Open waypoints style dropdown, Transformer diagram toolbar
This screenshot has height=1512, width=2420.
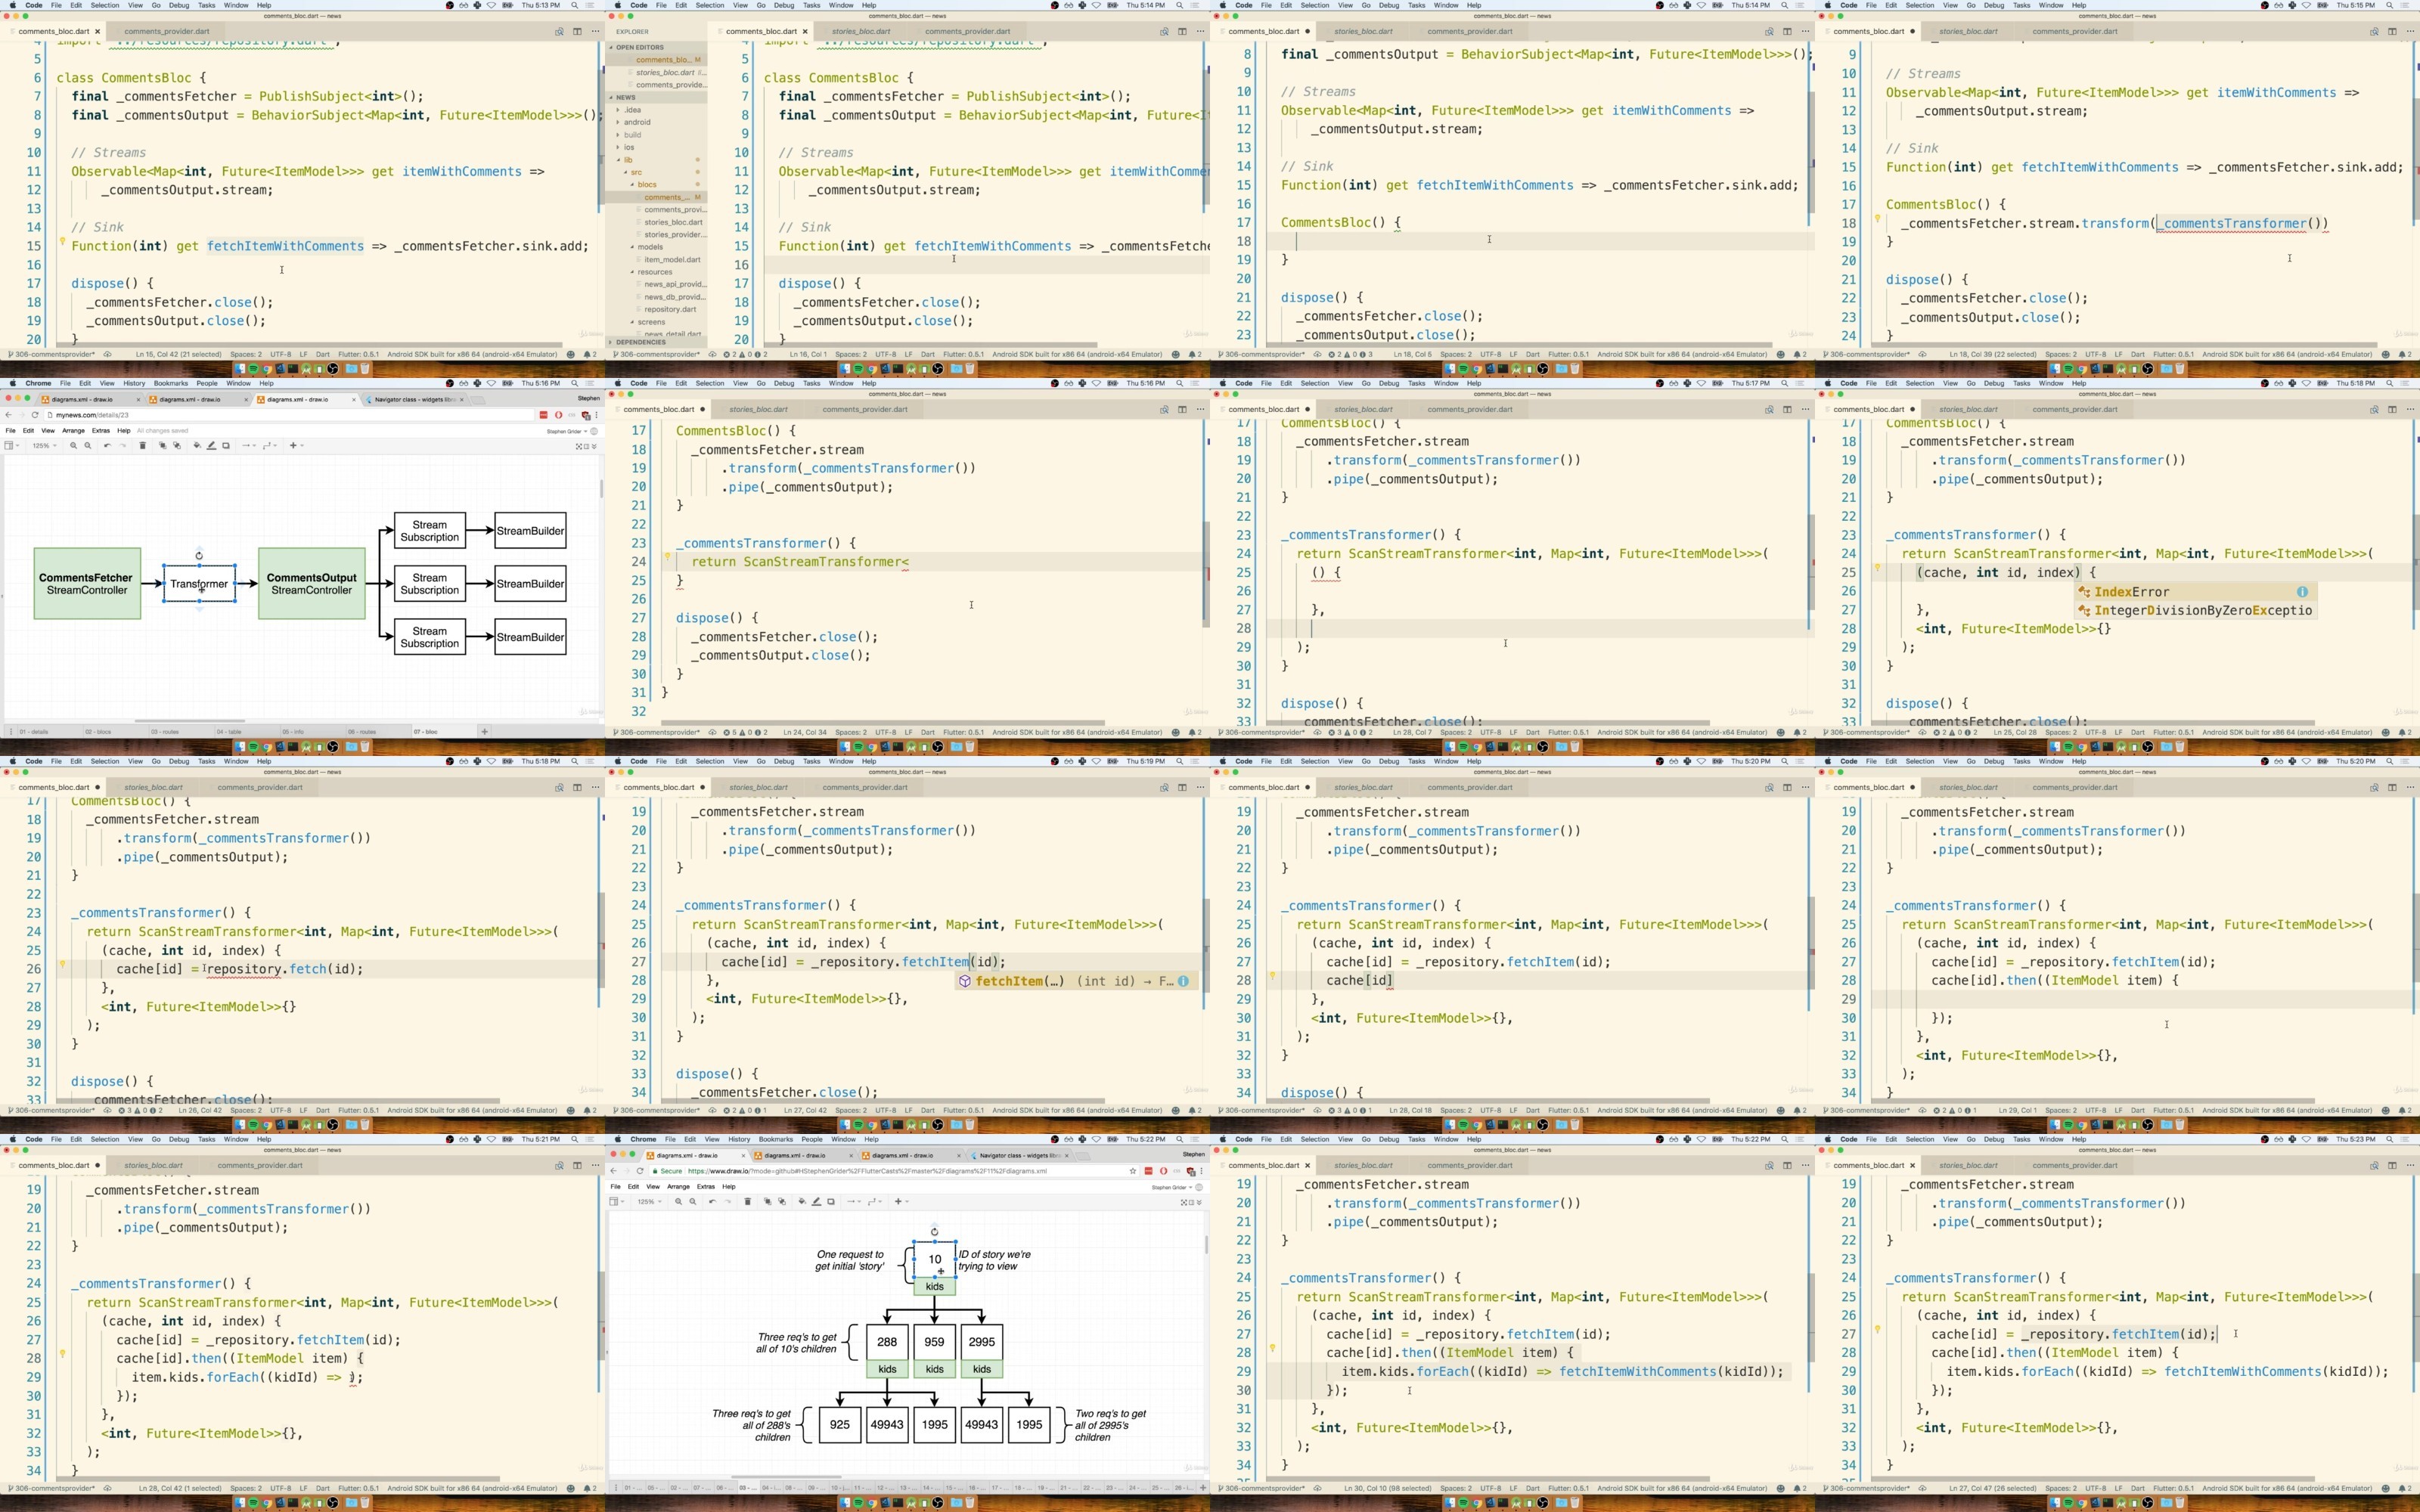(x=270, y=446)
